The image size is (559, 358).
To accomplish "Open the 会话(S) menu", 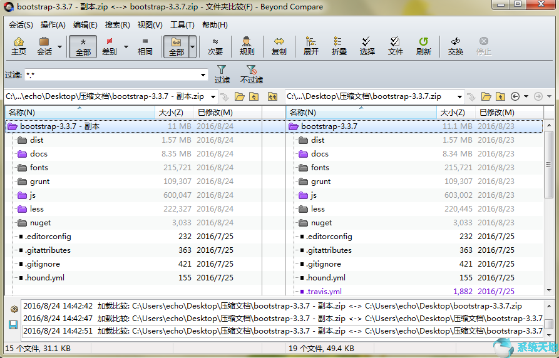I will pos(21,25).
